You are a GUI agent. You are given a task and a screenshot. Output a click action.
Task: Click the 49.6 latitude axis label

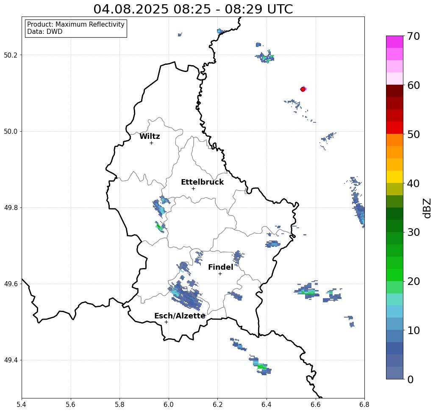pyautogui.click(x=10, y=284)
